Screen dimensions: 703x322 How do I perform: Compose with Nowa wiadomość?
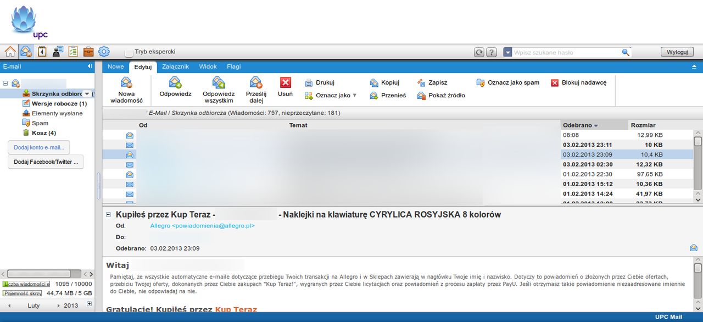[126, 90]
